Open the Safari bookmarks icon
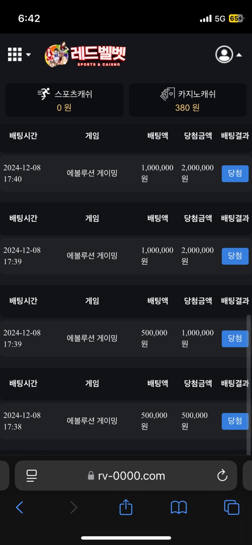 click(x=178, y=507)
